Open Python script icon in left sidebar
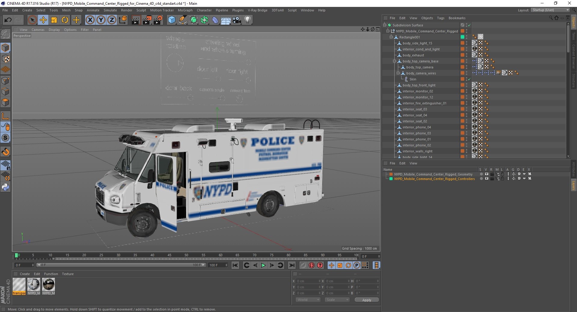 [x=5, y=187]
